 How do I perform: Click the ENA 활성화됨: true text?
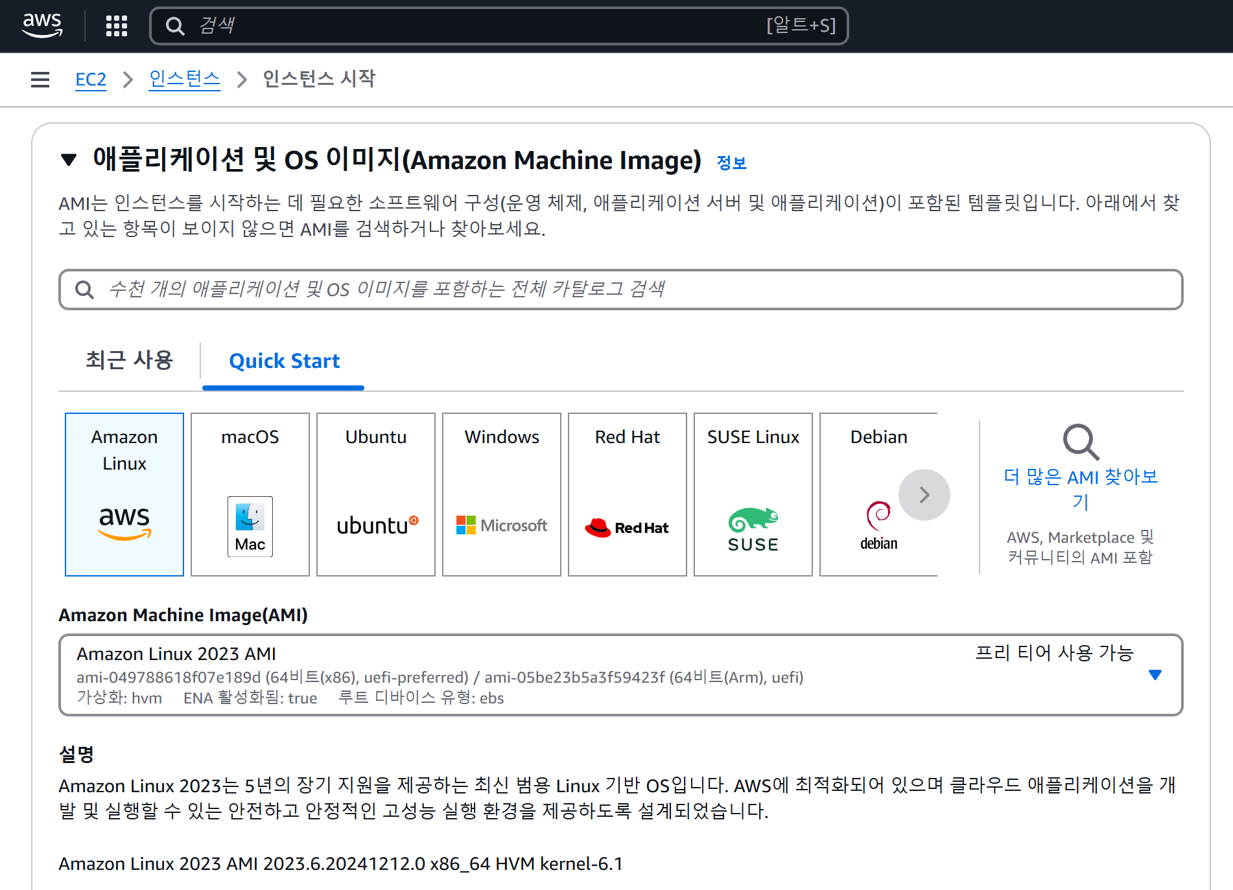click(x=250, y=698)
